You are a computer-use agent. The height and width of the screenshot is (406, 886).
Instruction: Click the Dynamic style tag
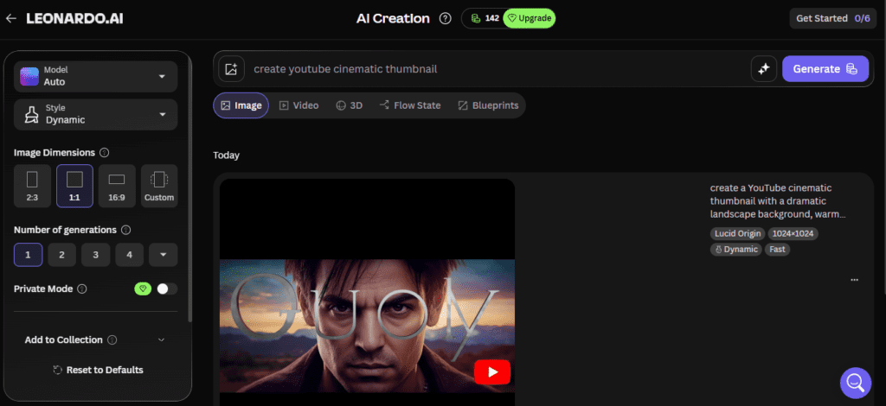click(x=736, y=250)
